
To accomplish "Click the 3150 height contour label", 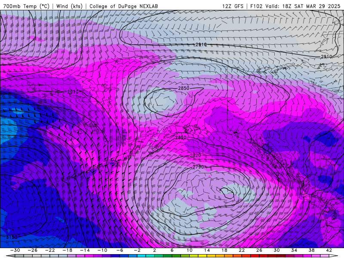I will [12, 237].
